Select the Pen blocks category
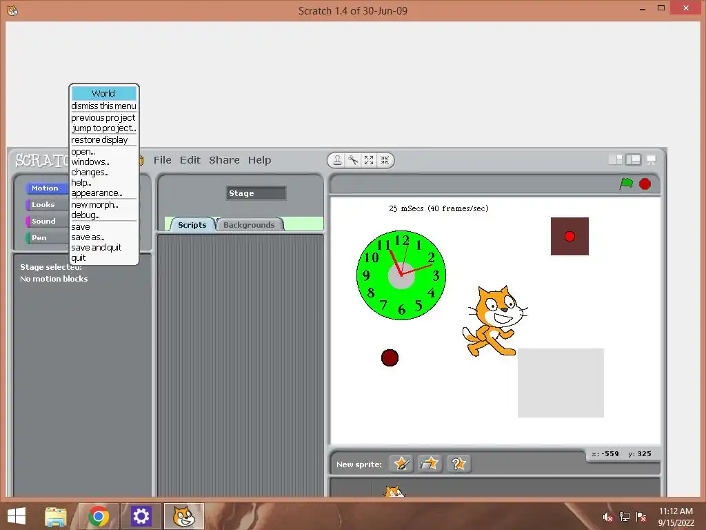This screenshot has height=530, width=706. coord(47,237)
